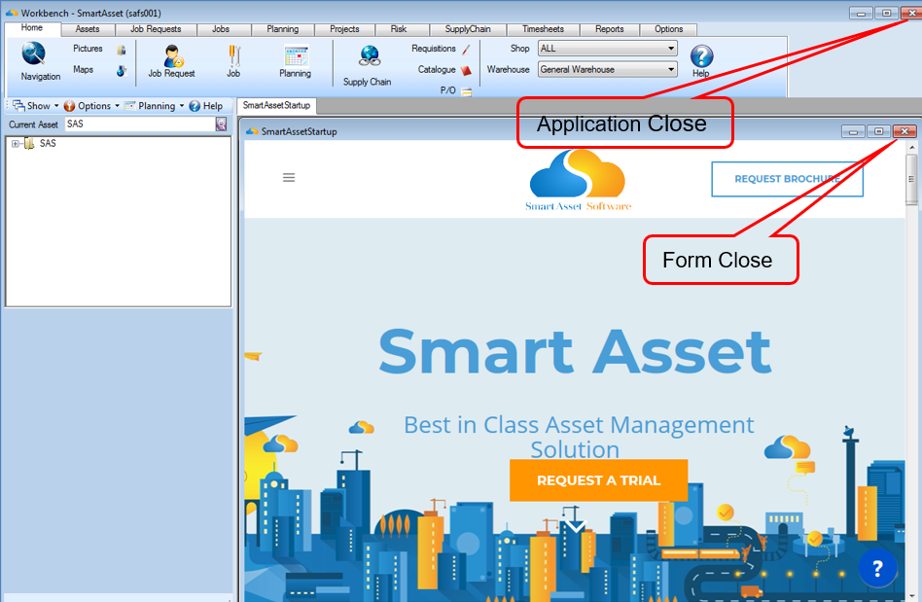Minimize the SmartAssetStartup form
The width and height of the screenshot is (922, 602).
(x=853, y=131)
